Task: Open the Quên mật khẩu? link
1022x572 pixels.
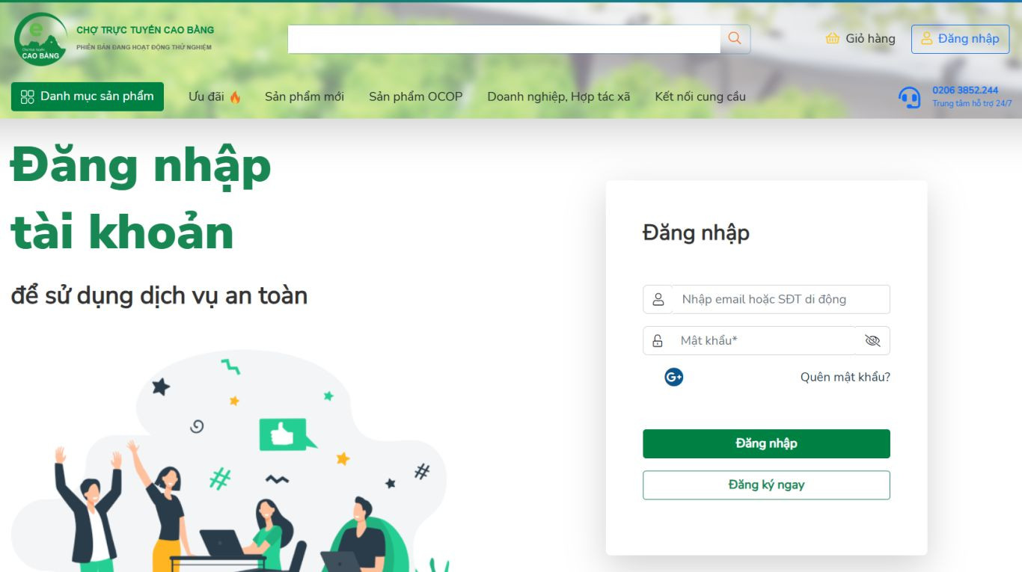Action: click(x=845, y=378)
